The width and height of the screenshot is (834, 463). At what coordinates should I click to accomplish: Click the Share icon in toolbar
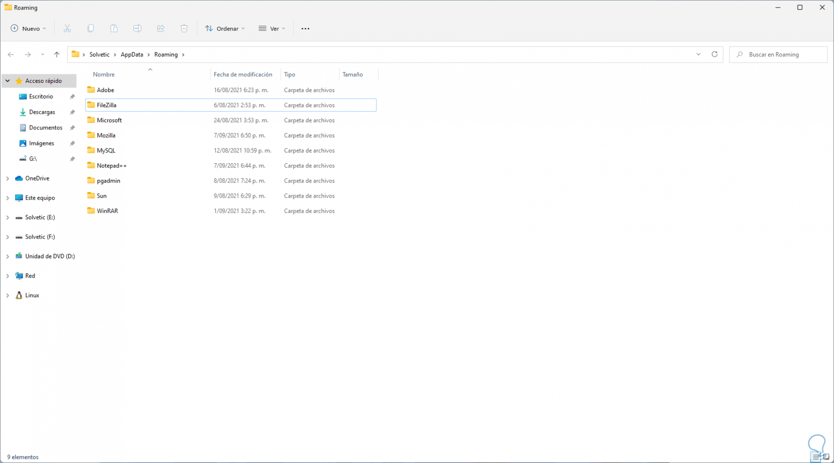point(161,29)
